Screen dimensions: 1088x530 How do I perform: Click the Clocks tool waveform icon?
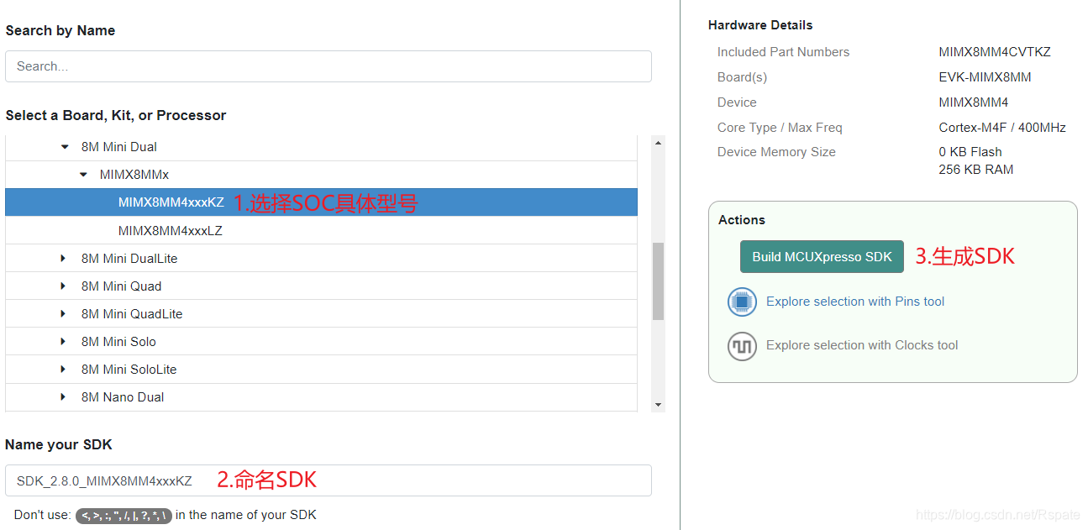click(x=742, y=345)
